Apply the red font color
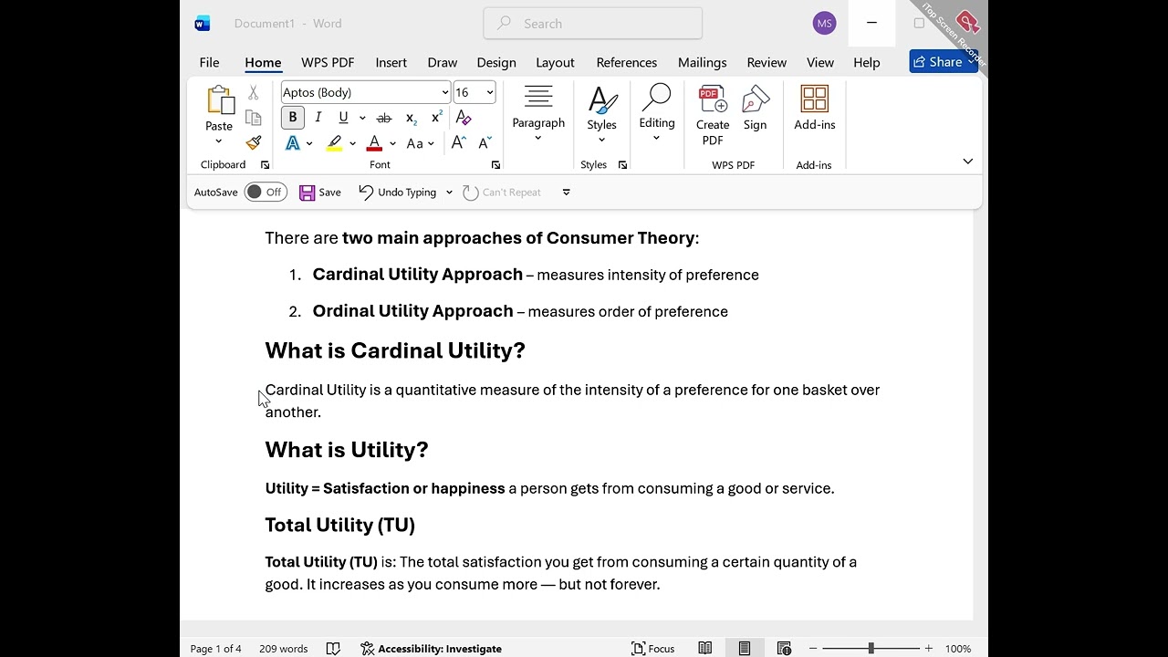Viewport: 1168px width, 657px height. pos(374,143)
